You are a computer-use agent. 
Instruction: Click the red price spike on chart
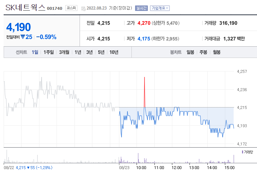click(x=145, y=92)
